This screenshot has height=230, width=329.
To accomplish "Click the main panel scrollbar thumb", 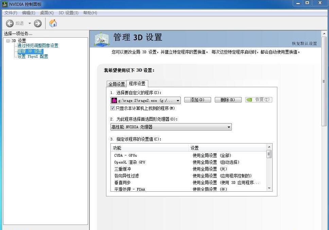I will (x=324, y=82).
